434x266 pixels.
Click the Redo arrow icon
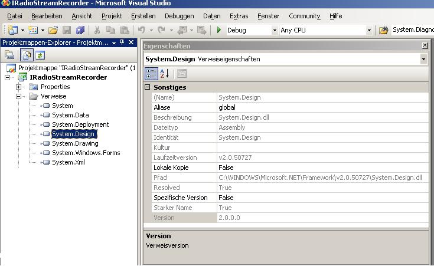pyautogui.click(x=161, y=30)
